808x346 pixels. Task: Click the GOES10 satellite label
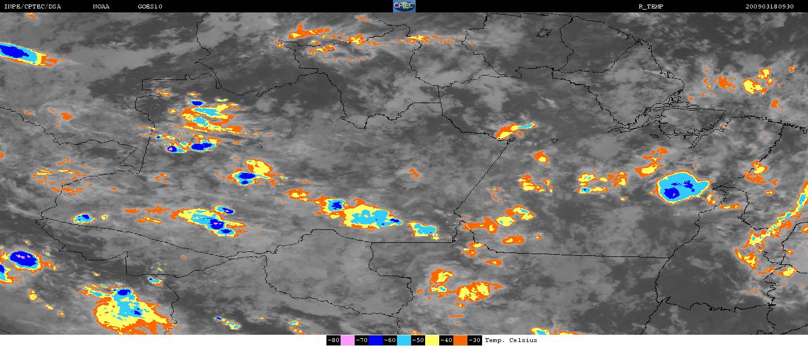pyautogui.click(x=150, y=6)
